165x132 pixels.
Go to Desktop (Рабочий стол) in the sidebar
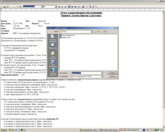(53, 46)
